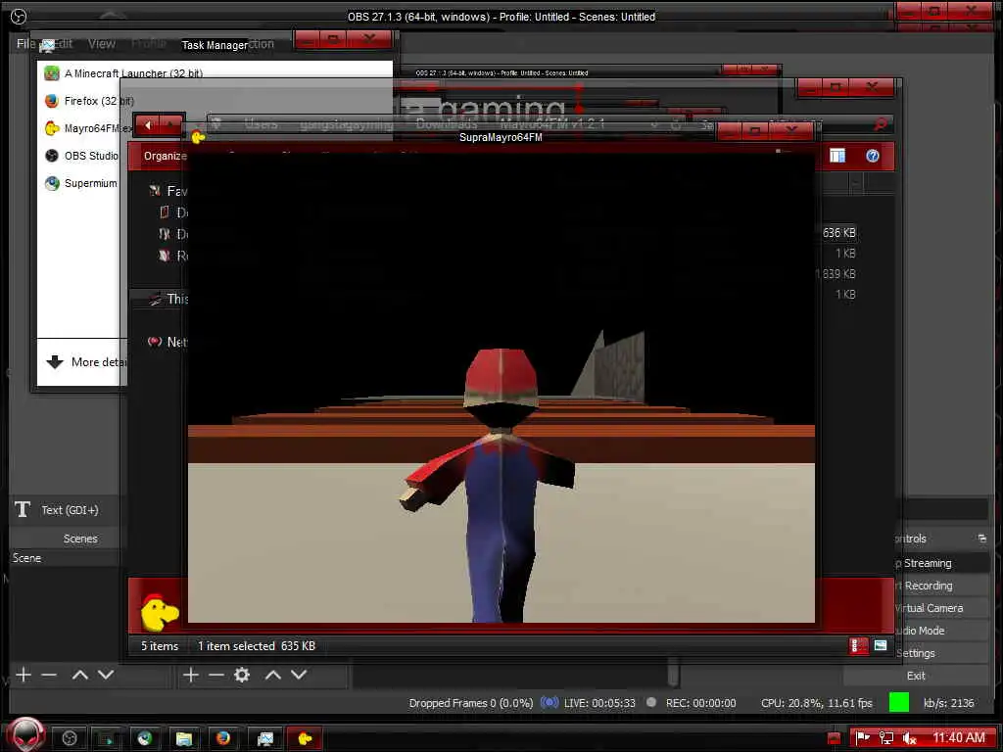Click the Explorer back navigation arrow

(149, 124)
